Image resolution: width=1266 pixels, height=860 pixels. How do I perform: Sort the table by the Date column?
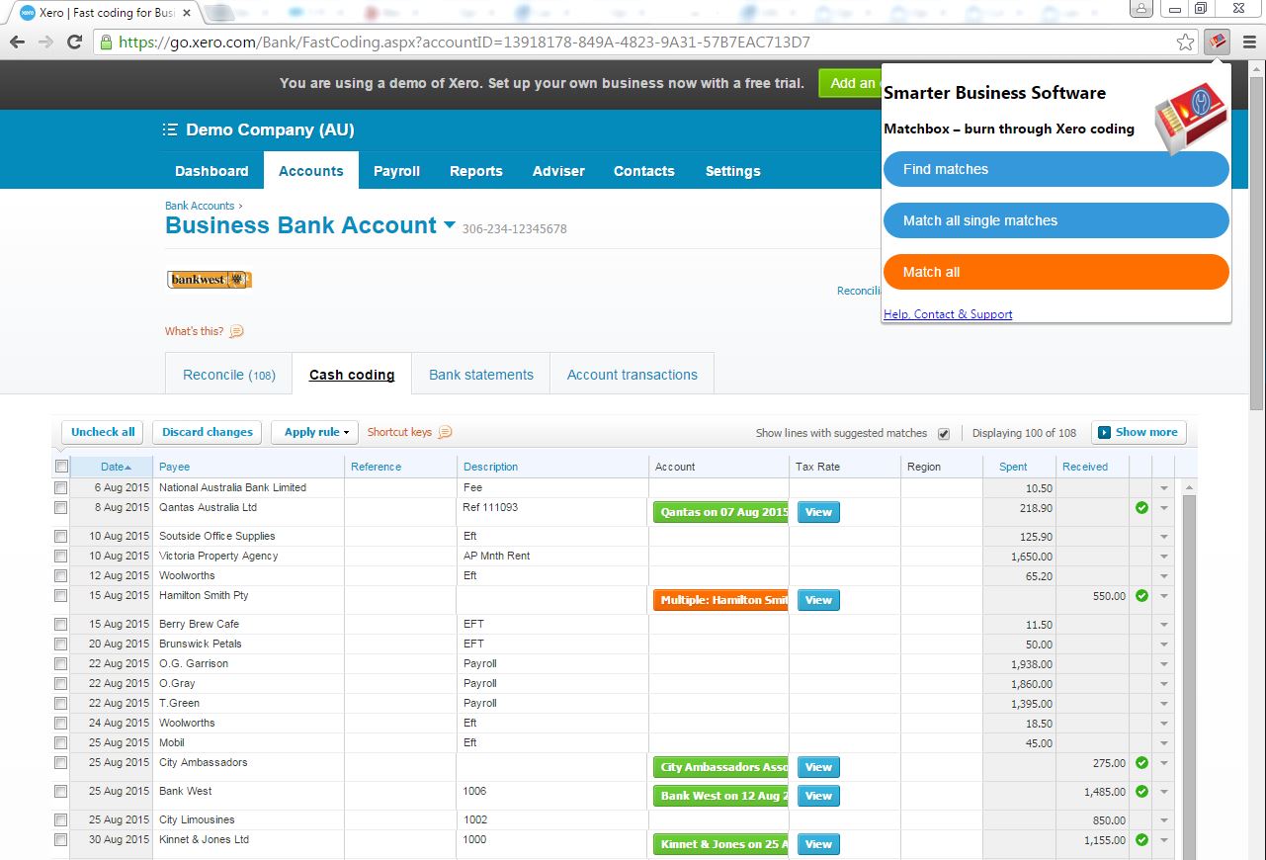tap(112, 467)
